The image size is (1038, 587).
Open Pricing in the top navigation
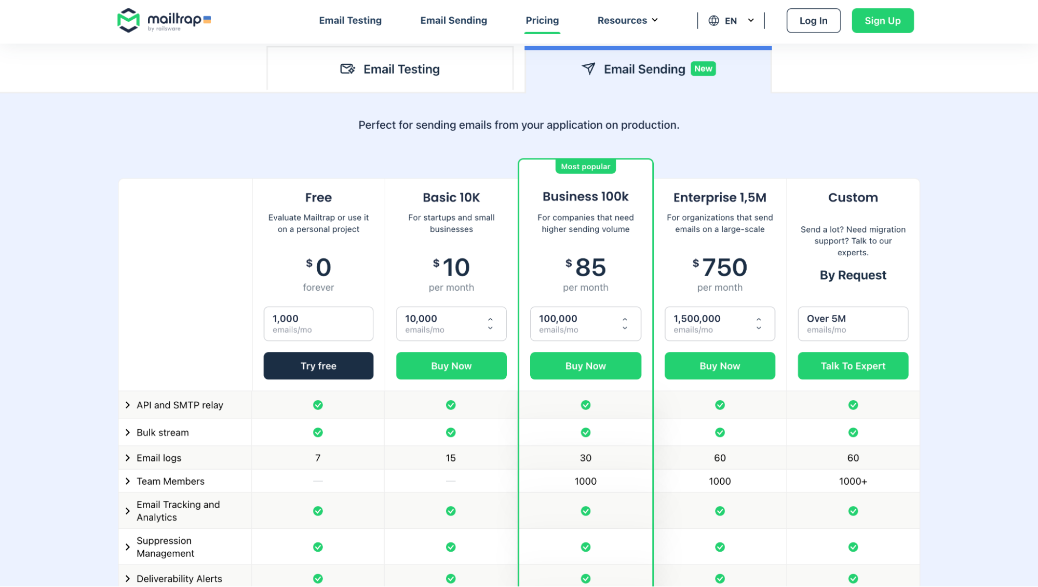click(542, 21)
